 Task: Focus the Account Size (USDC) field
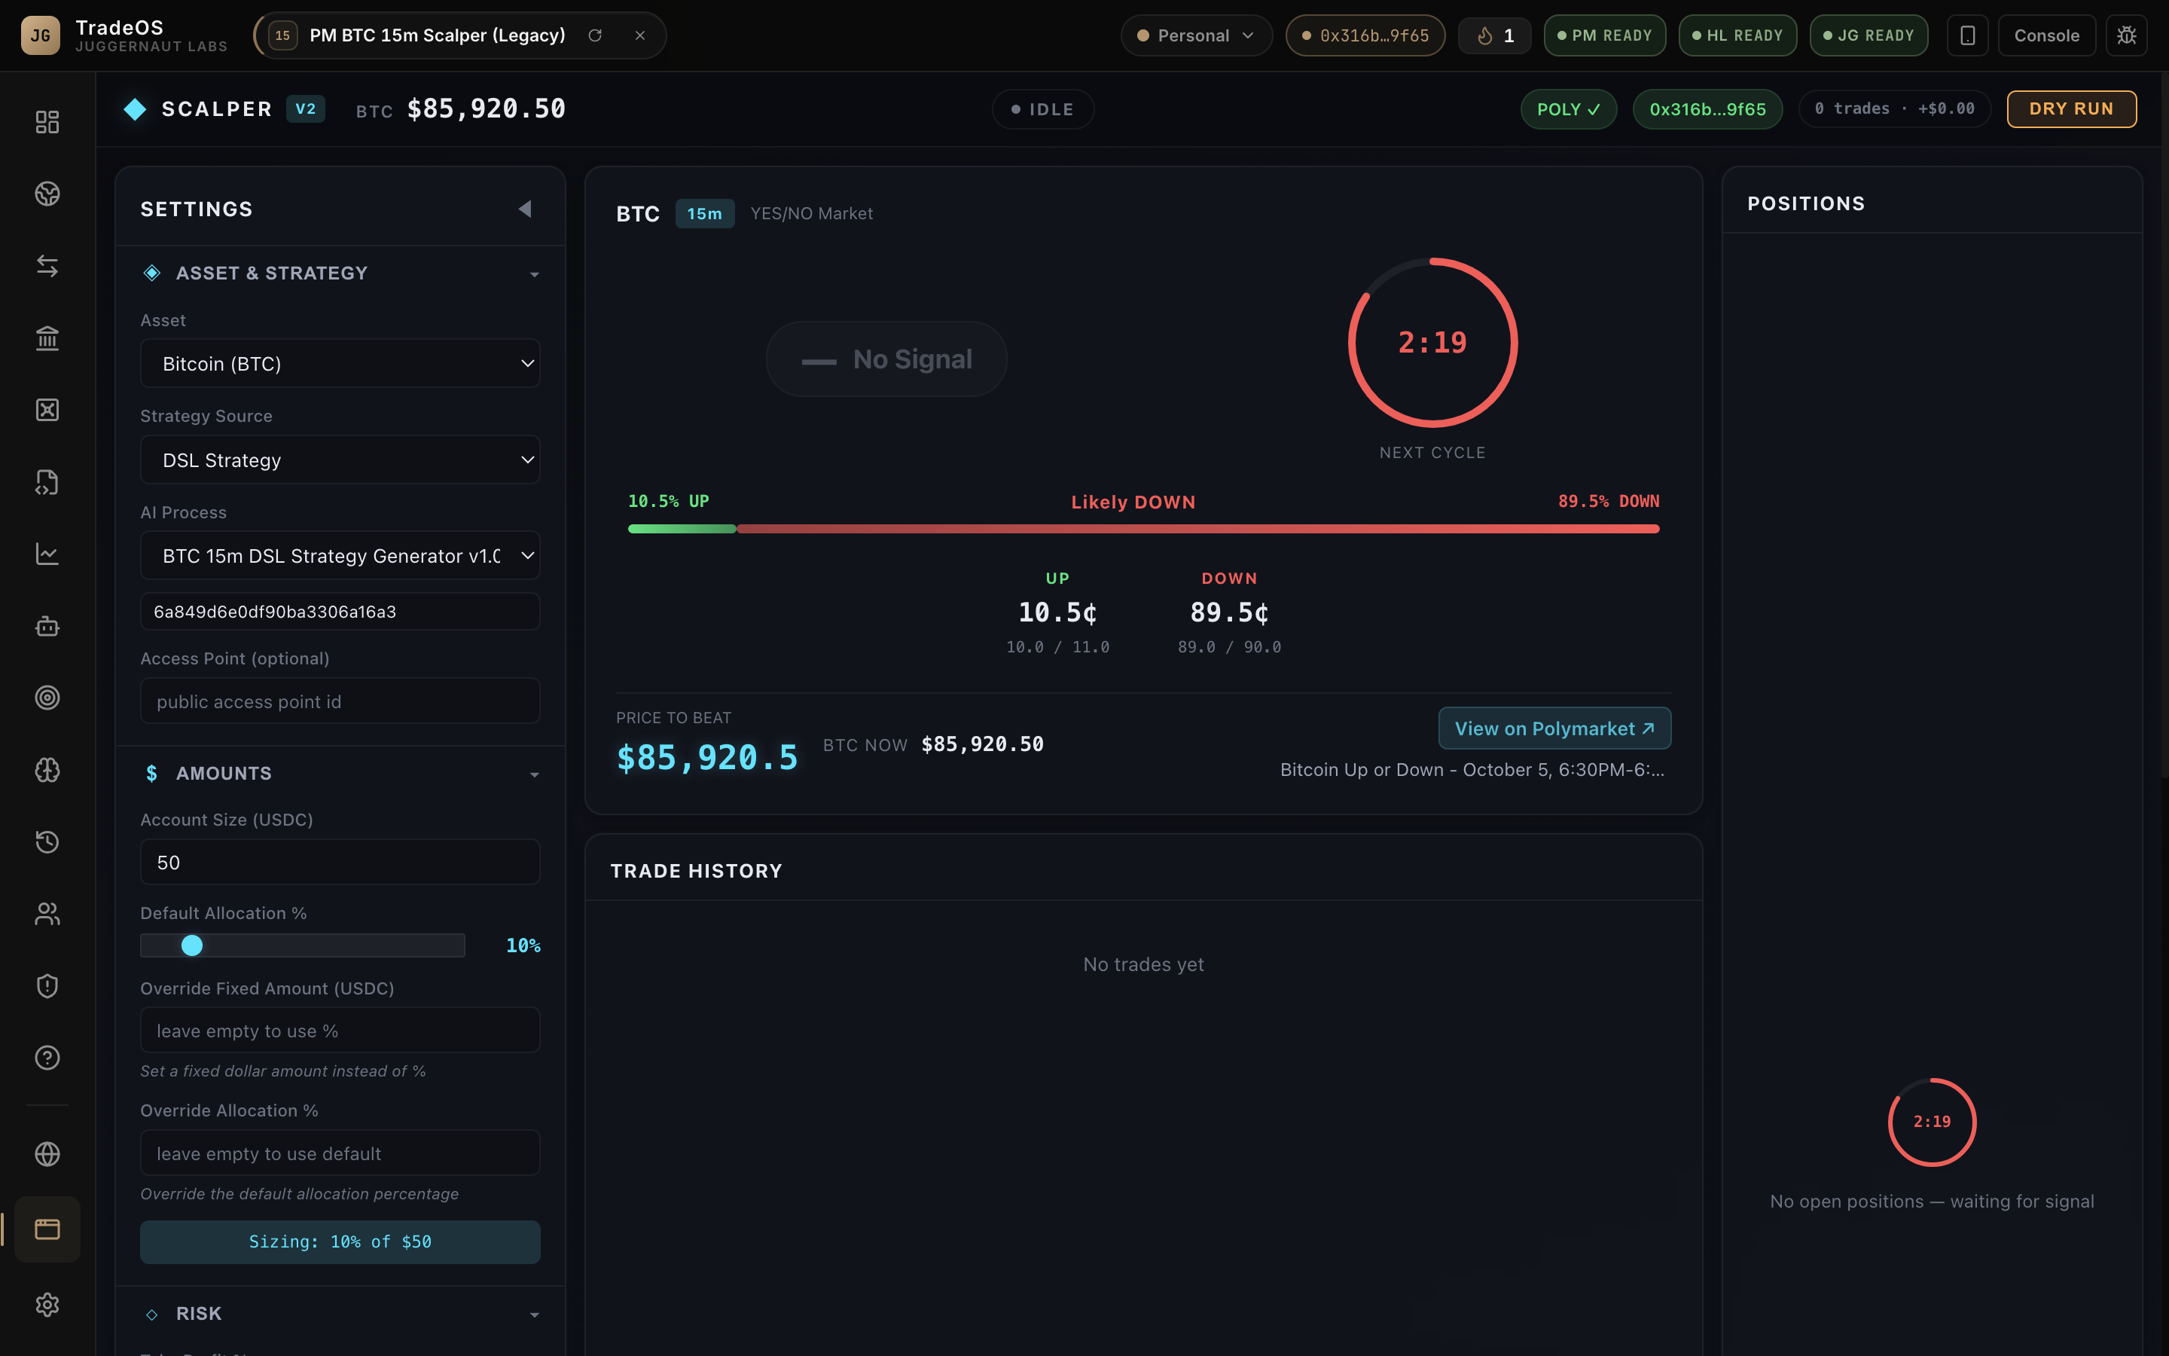(340, 862)
